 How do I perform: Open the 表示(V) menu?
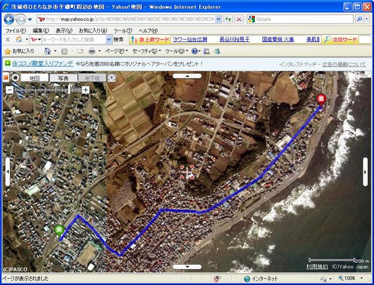pyautogui.click(x=64, y=30)
